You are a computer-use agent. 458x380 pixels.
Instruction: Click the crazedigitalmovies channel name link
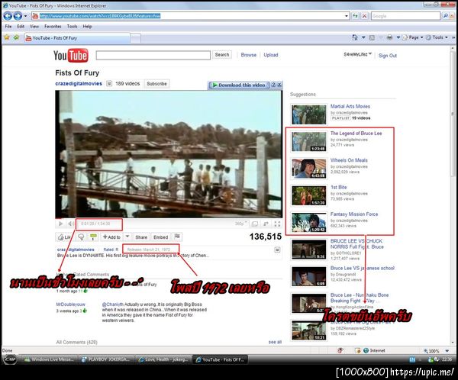(79, 83)
